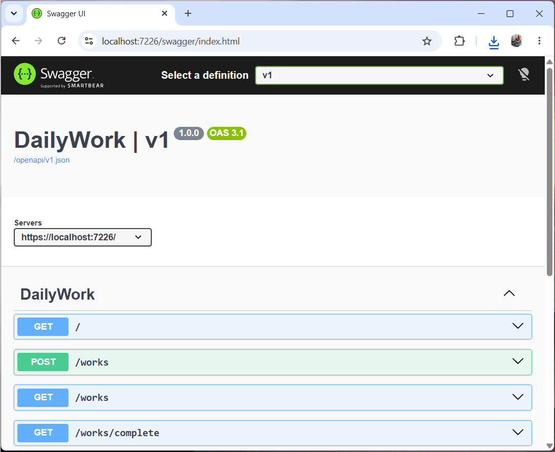Open the browser extensions puzzle icon
The height and width of the screenshot is (452, 555).
(x=459, y=41)
